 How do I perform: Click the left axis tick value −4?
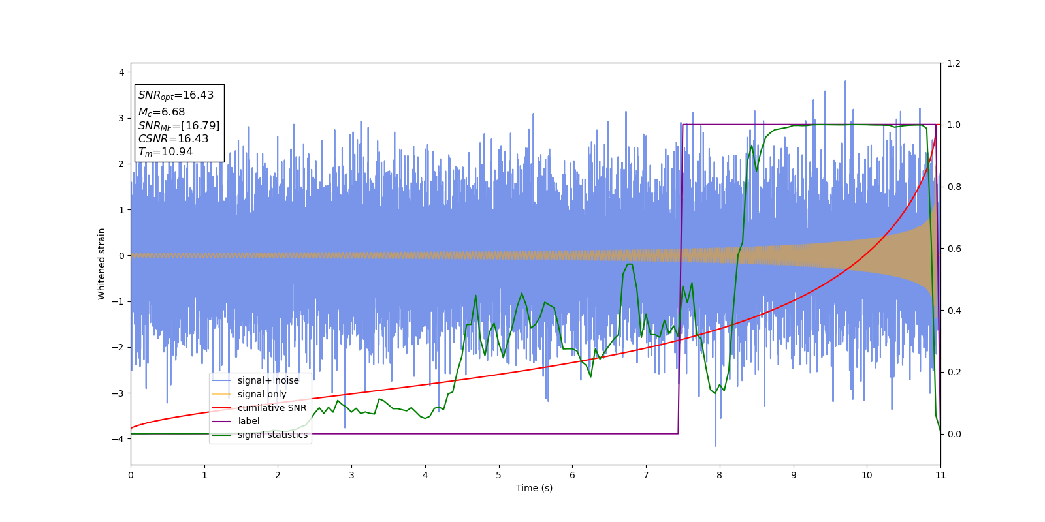coord(118,439)
